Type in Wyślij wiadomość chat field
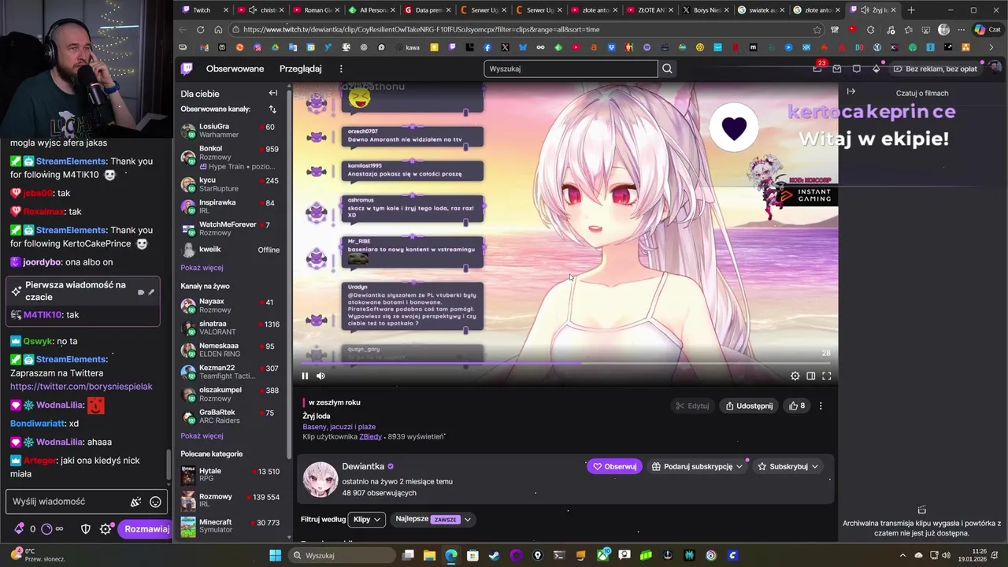1008x567 pixels. pos(67,502)
